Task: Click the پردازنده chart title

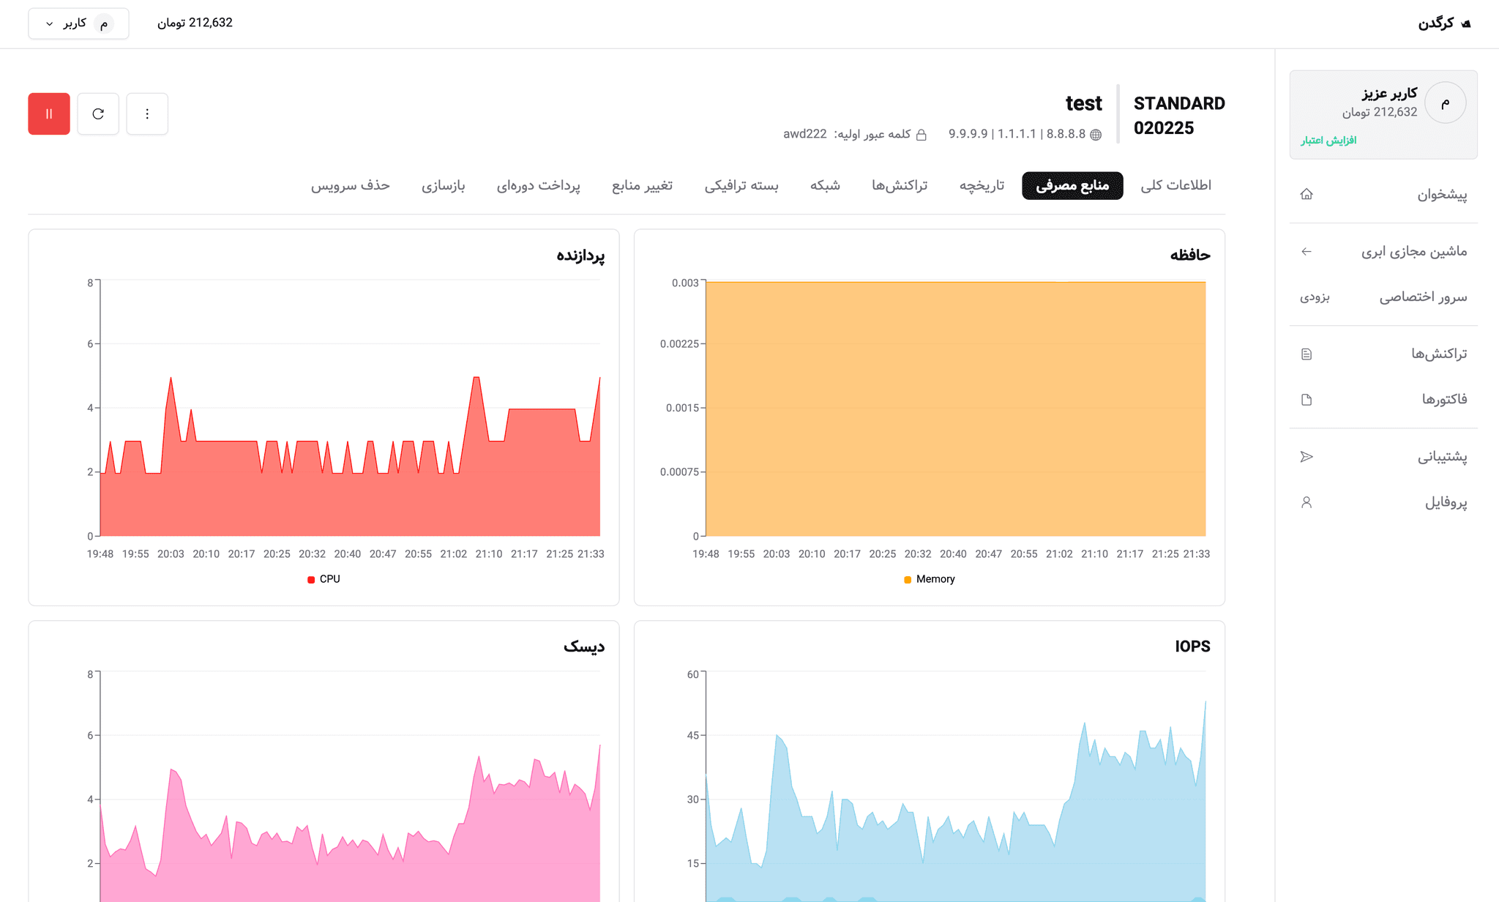Action: click(x=580, y=256)
